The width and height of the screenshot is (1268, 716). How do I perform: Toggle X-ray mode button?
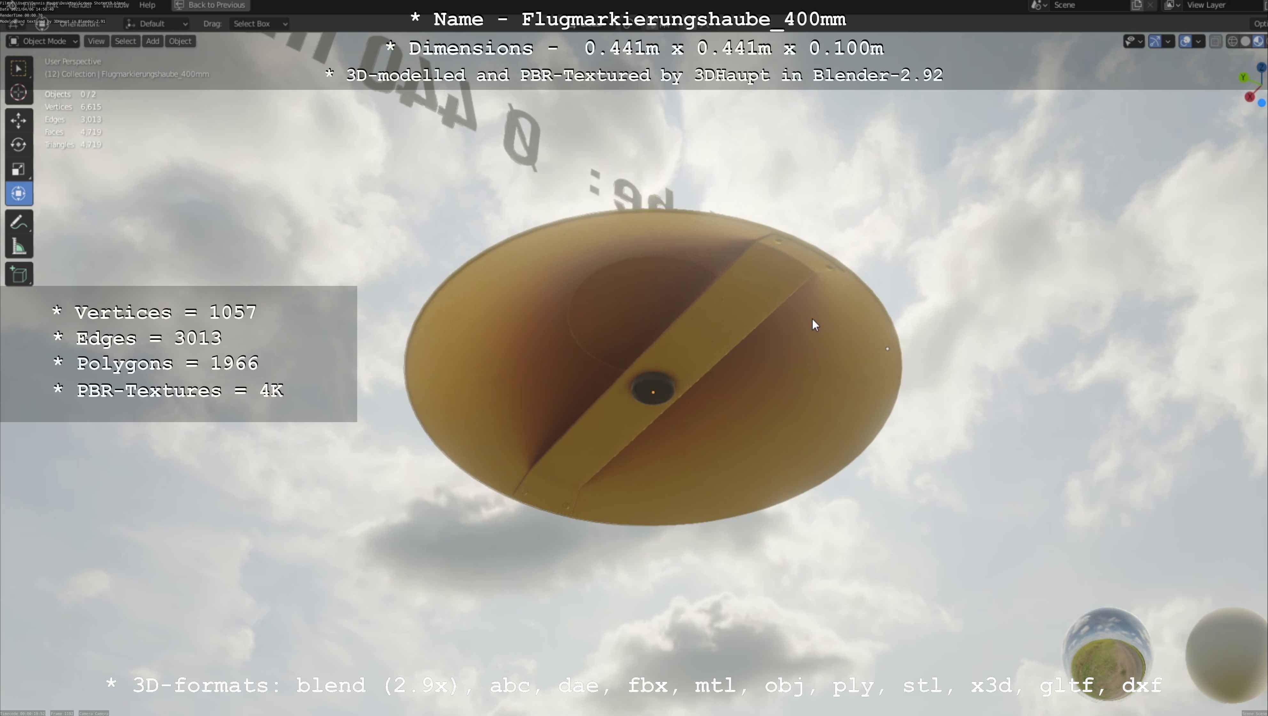(x=1215, y=41)
